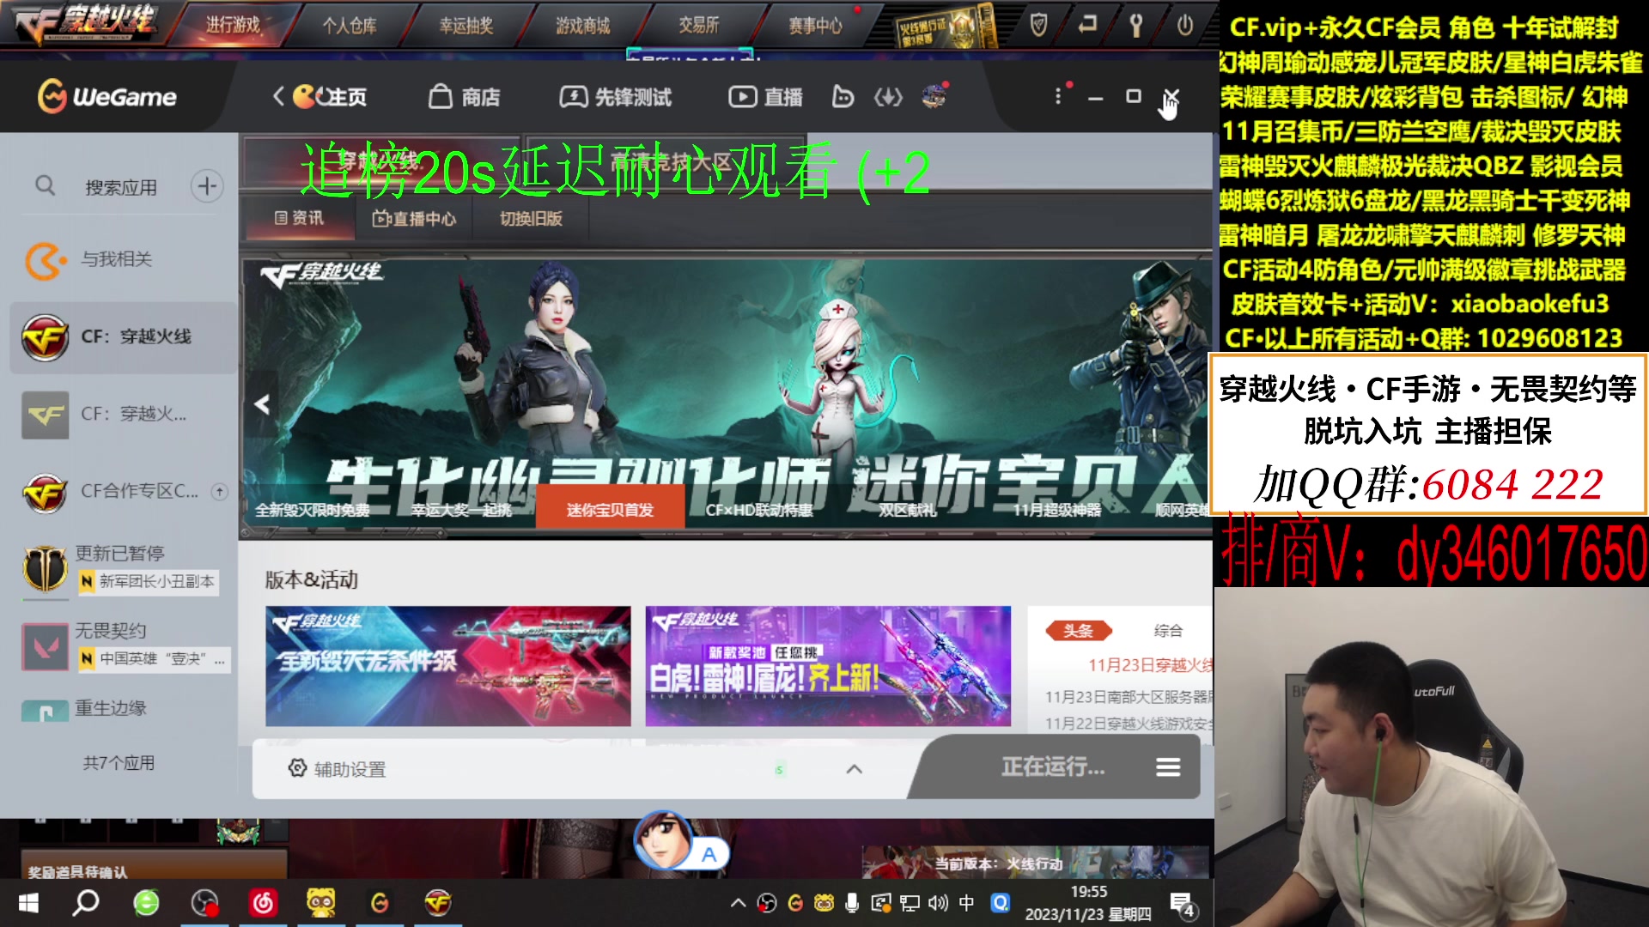1649x927 pixels.
Task: Open 先锋测试 pioneer test tab
Action: (615, 97)
